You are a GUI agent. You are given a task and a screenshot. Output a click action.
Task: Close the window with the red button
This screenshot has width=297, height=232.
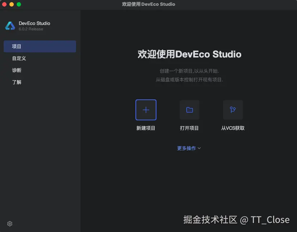tap(4, 4)
